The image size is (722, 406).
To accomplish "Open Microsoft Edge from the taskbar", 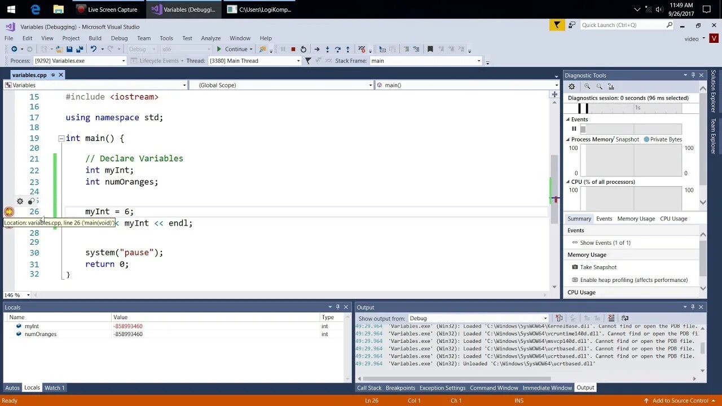I will [x=35, y=9].
